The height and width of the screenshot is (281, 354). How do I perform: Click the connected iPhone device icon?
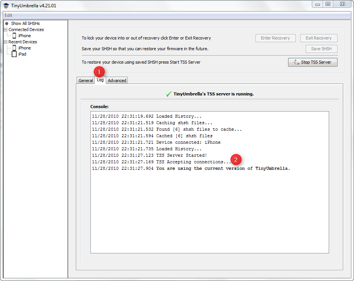point(14,36)
